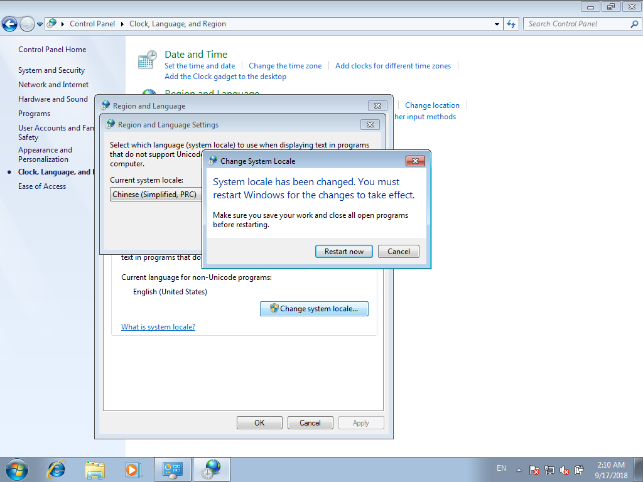Open Programs category
643x482 pixels.
34,114
